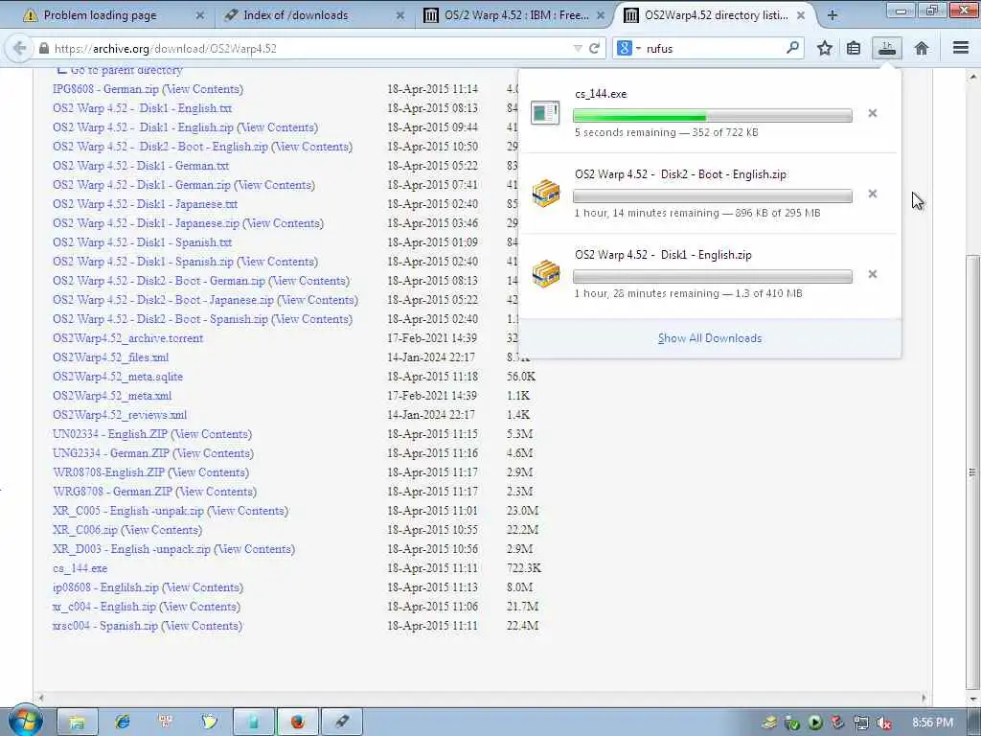This screenshot has width=981, height=736.
Task: Toggle the downloads panel toolbar button
Action: [x=887, y=48]
